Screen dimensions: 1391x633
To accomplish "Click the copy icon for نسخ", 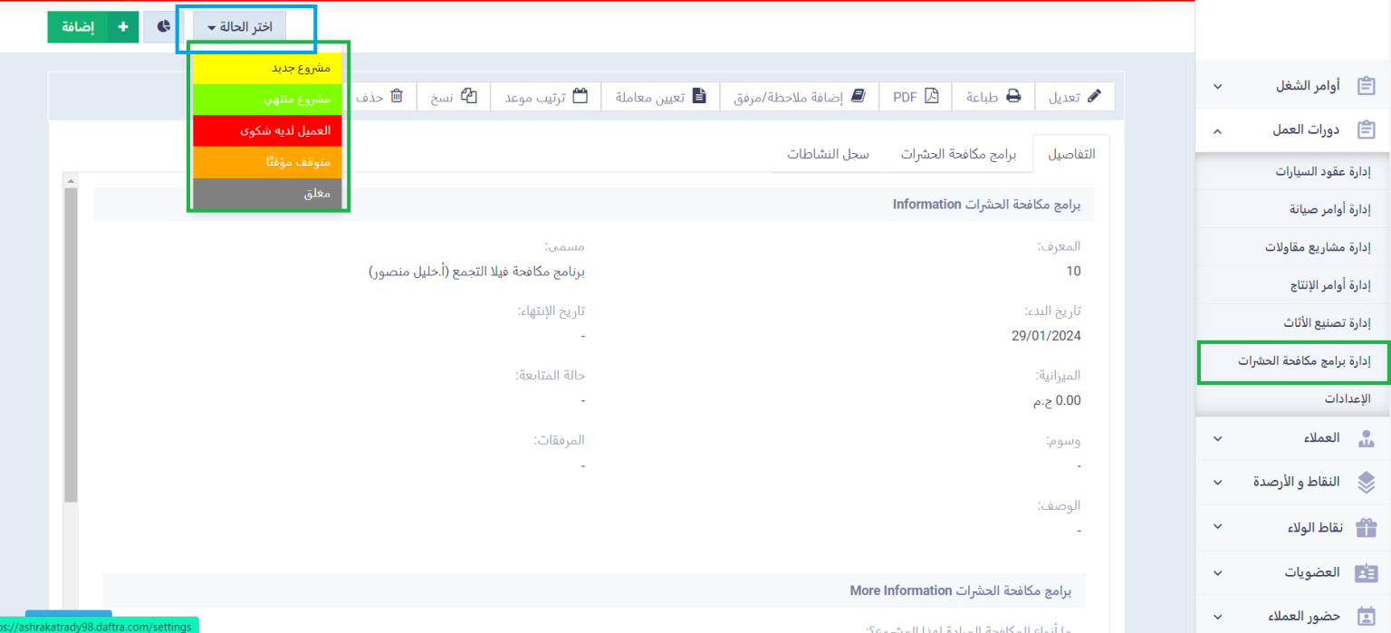I will pos(468,96).
